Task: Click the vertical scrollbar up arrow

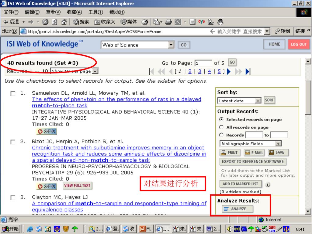Action: (308, 61)
